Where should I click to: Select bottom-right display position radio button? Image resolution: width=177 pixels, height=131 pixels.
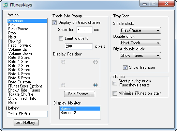coord(95,85)
